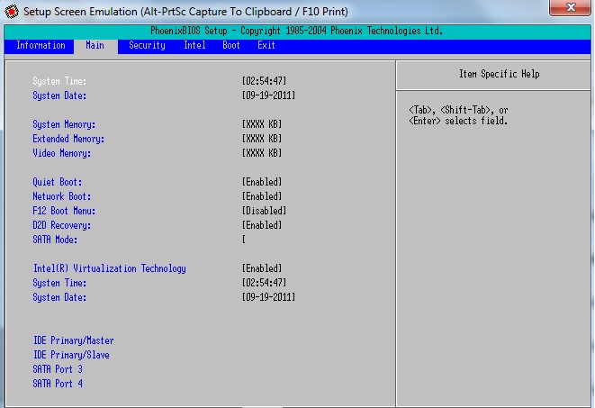Toggle the Quiet Boot Enabled setting
The height and width of the screenshot is (408, 595).
pyautogui.click(x=262, y=182)
